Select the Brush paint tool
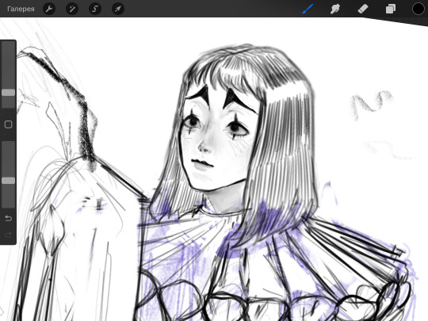The width and height of the screenshot is (428, 321). tap(308, 9)
